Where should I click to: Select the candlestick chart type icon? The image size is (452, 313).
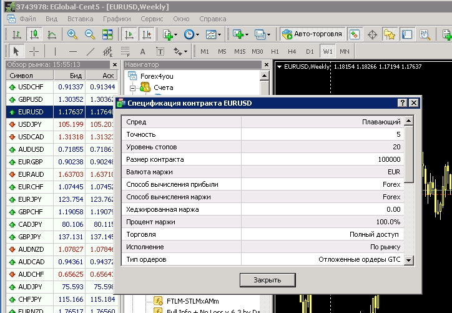click(x=34, y=34)
